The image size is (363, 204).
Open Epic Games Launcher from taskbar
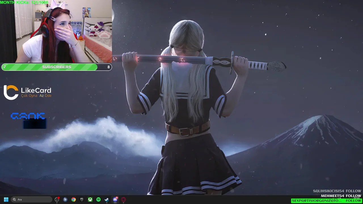point(82,199)
